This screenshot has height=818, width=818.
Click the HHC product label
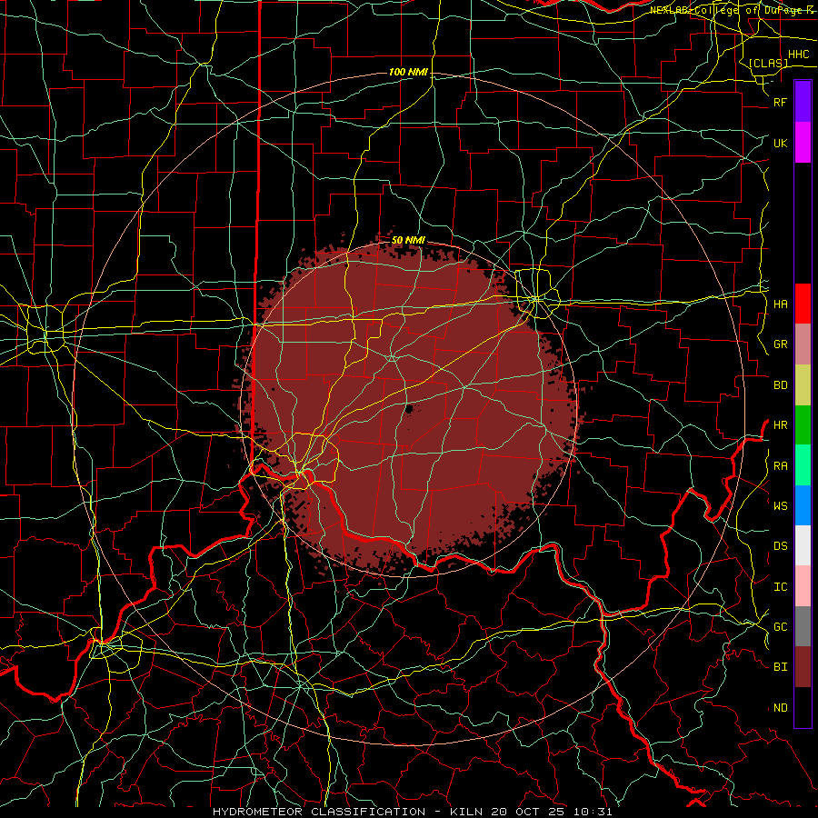point(798,55)
